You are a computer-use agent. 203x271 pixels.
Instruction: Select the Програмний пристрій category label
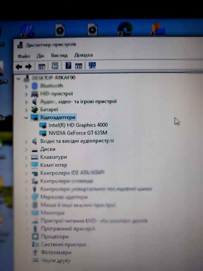click(68, 229)
